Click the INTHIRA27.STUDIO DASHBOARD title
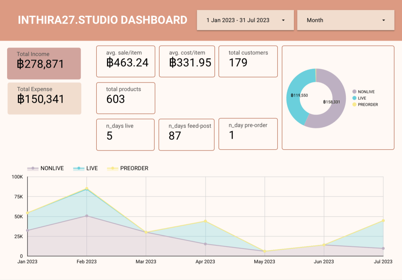This screenshot has width=402, height=280. tap(103, 20)
